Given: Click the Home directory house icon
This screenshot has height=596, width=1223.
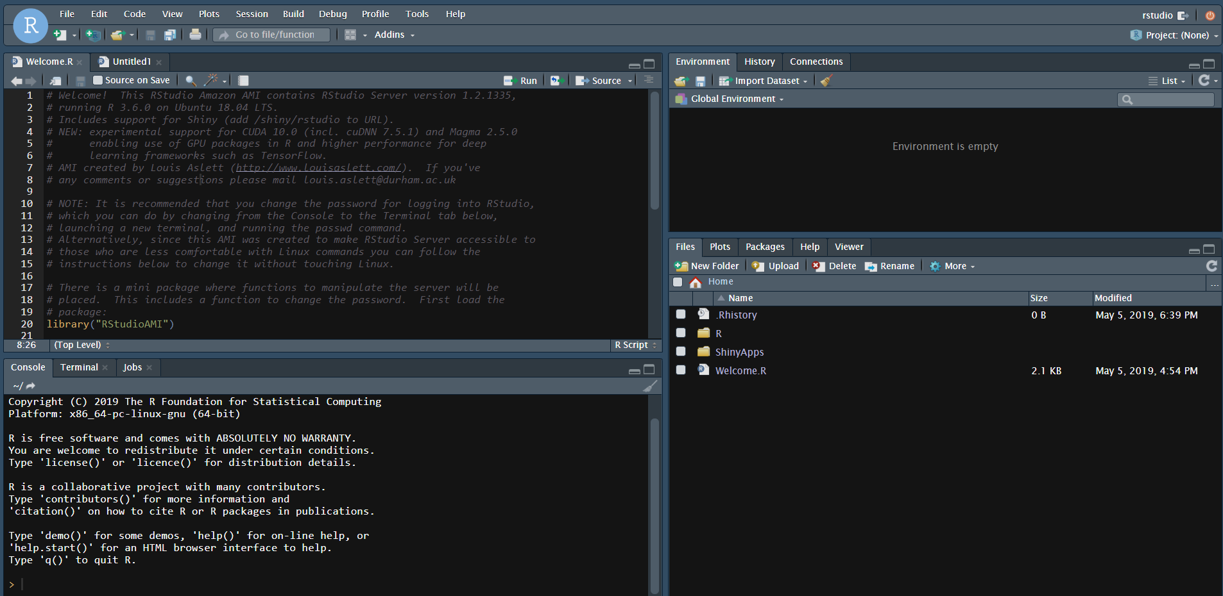Looking at the screenshot, I should click(696, 282).
